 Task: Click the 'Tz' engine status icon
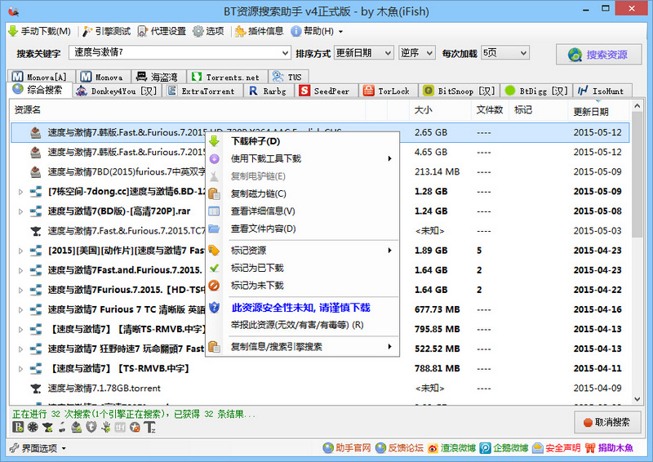click(x=149, y=427)
